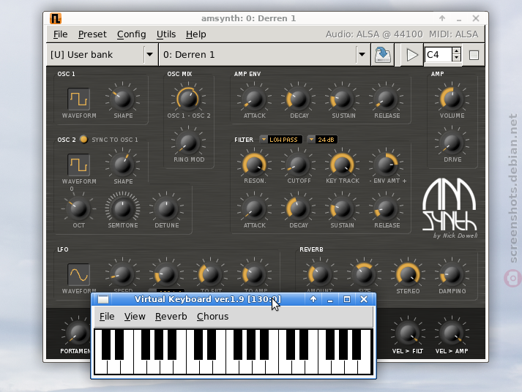The height and width of the screenshot is (392, 522).
Task: Click the Reverb Size knob
Action: tap(364, 274)
